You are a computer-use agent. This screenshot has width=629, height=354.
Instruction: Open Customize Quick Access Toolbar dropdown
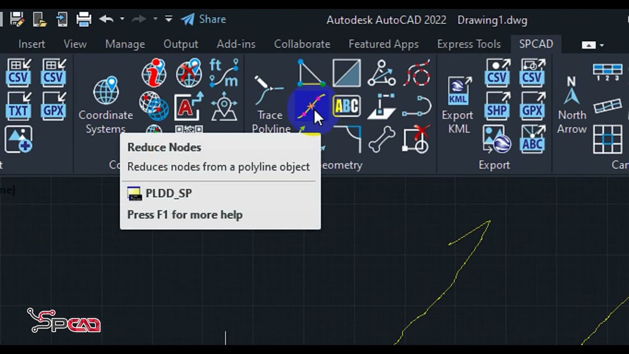pos(169,19)
